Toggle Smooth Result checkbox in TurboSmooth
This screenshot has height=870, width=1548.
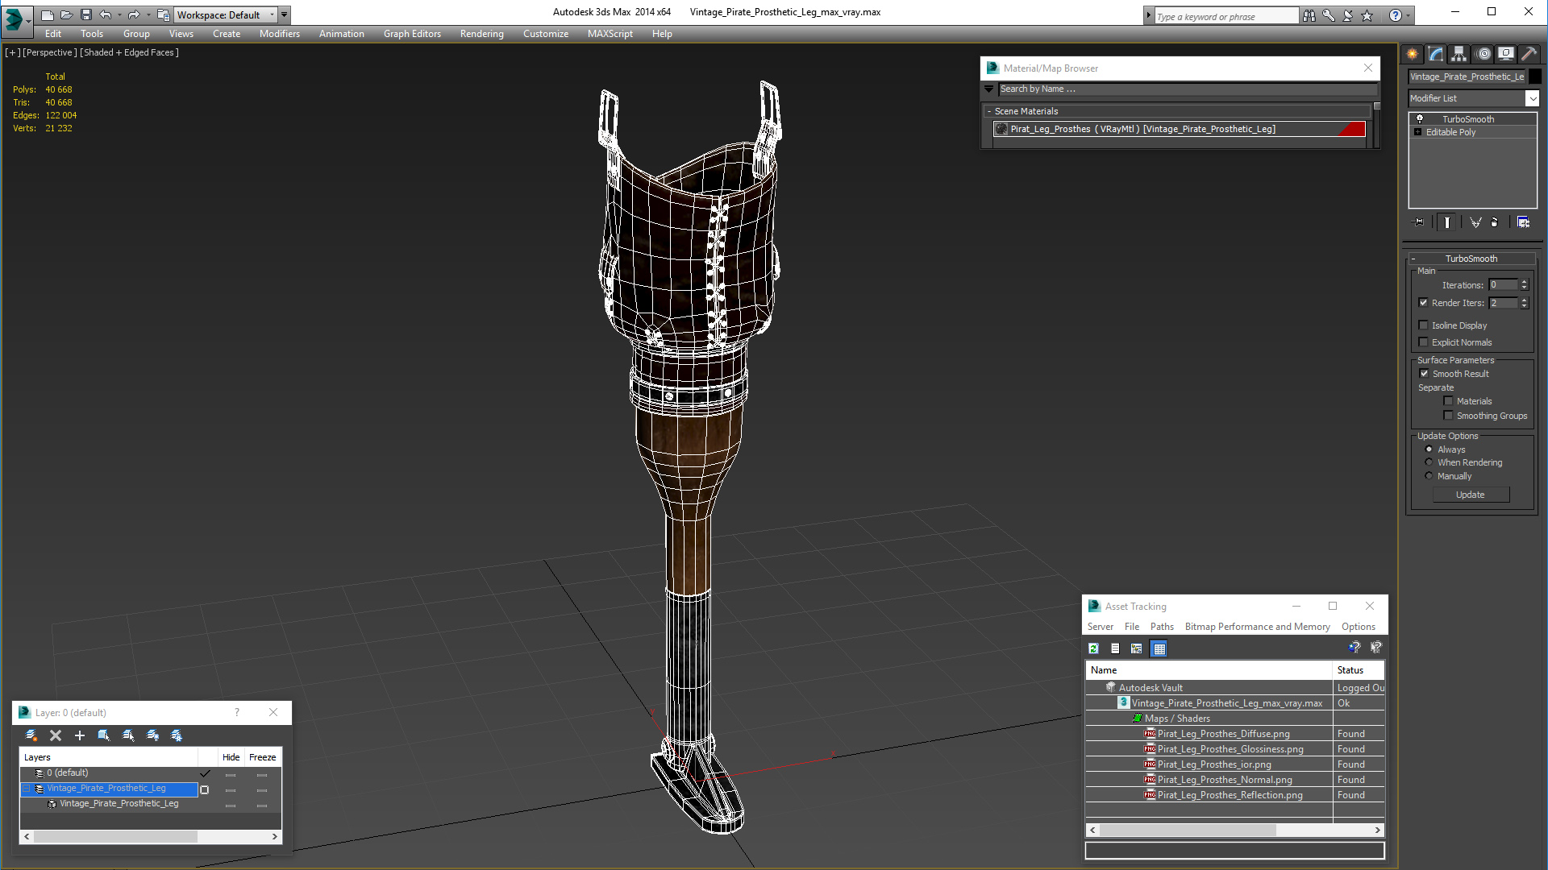click(x=1424, y=373)
